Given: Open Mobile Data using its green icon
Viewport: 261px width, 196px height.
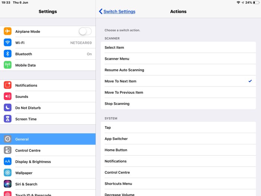Looking at the screenshot, I should 7,65.
